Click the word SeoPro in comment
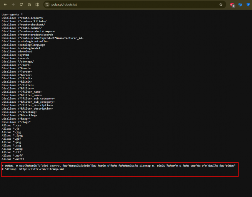 55,165
